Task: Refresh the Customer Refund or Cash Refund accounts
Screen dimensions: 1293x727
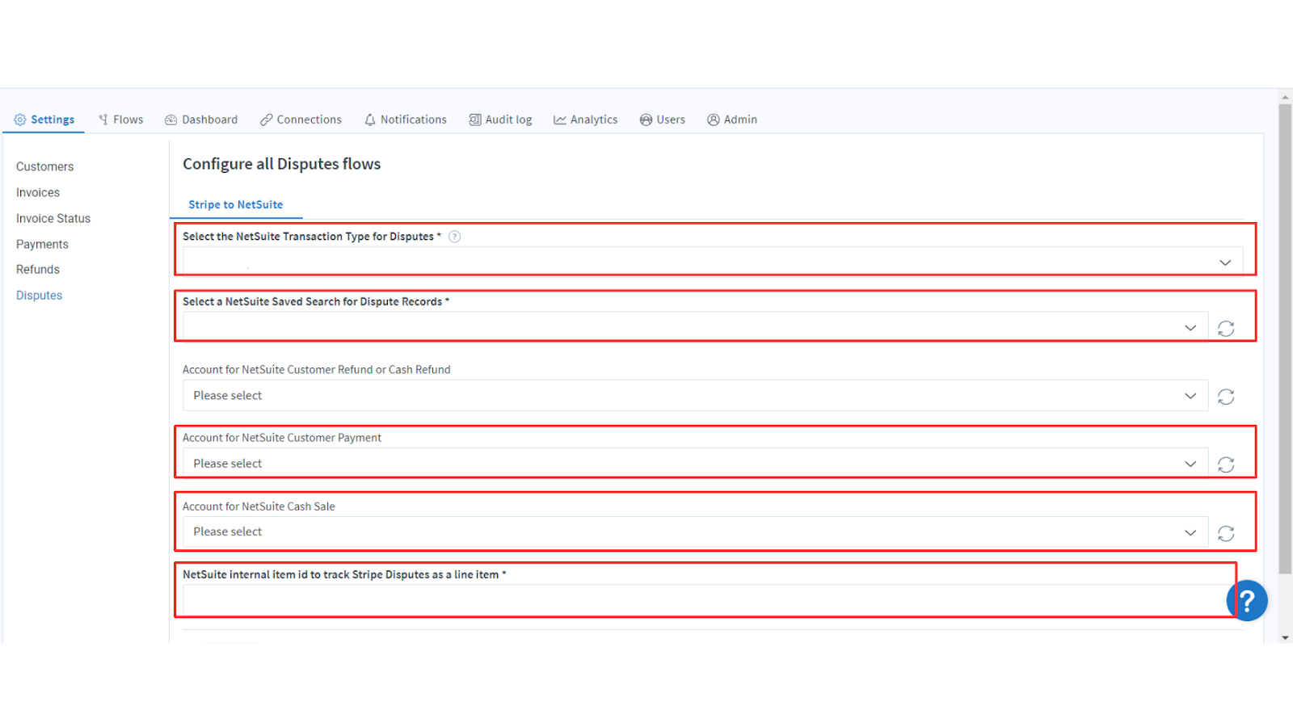Action: (1226, 397)
